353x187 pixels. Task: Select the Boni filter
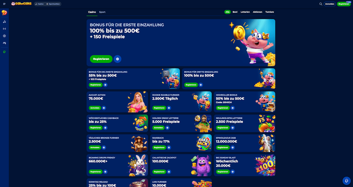click(x=235, y=12)
